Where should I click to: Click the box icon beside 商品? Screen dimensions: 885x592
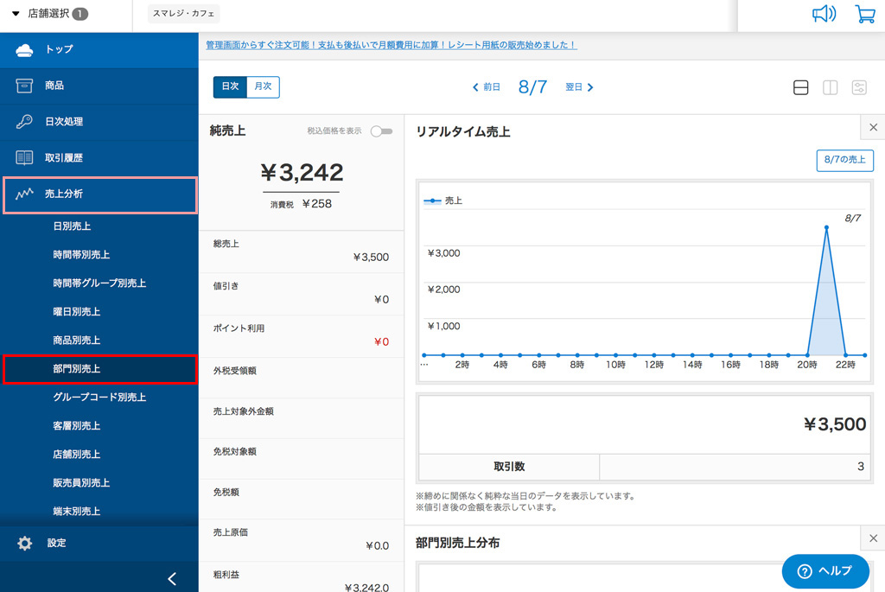click(x=24, y=86)
